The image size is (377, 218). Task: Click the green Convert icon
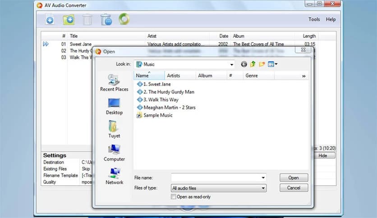(124, 19)
